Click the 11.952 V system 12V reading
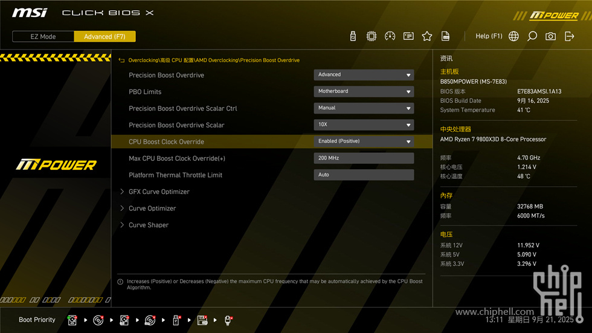 tap(528, 245)
